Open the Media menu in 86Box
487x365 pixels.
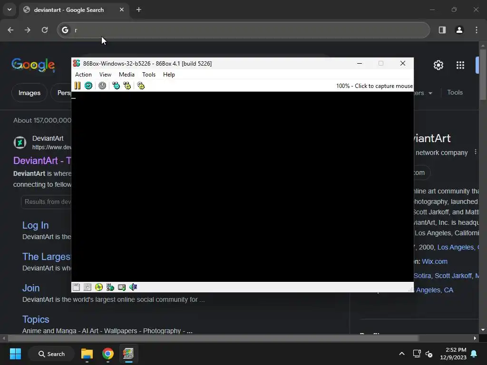coord(127,75)
